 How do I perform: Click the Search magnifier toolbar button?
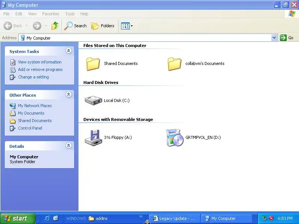(75, 26)
